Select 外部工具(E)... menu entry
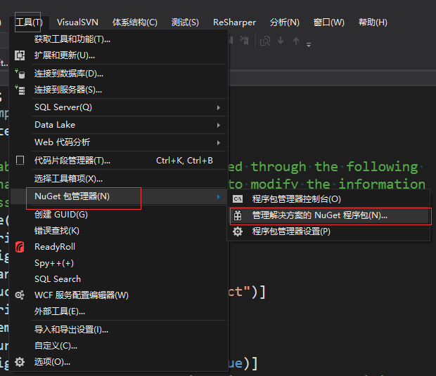Screen dimensions: 436x376 (x=118, y=311)
